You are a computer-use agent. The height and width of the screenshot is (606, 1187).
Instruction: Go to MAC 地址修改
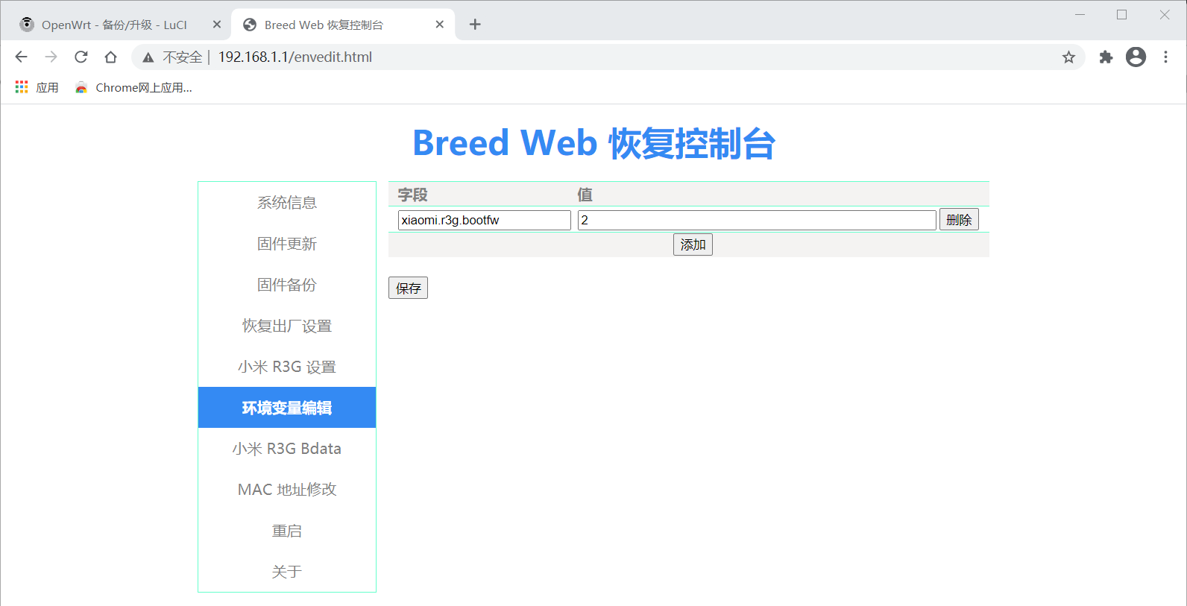[x=287, y=490]
